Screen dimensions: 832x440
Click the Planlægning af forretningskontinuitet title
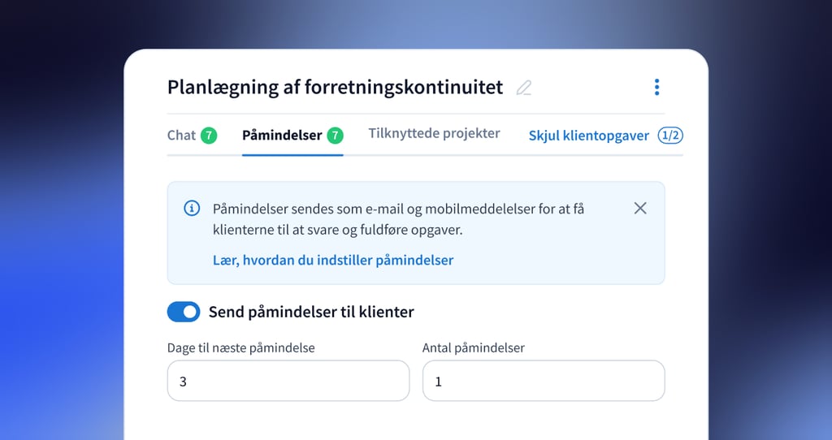(x=335, y=88)
